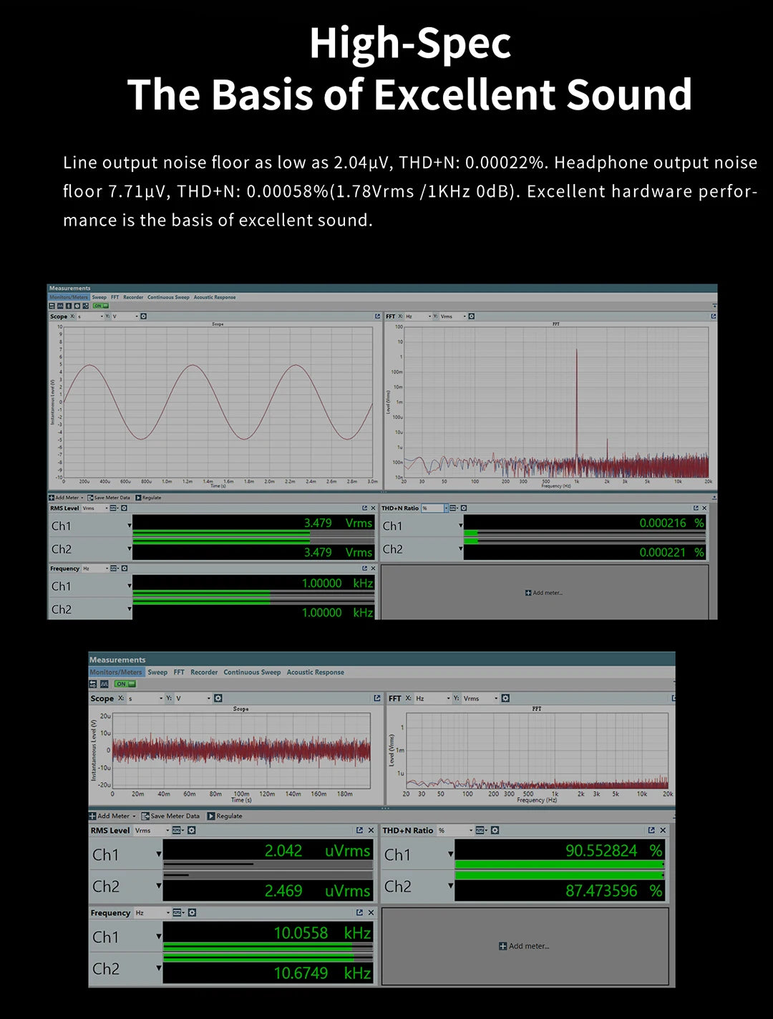The image size is (773, 1019).
Task: Click the RMS Level meter settings icon
Action: point(124,508)
